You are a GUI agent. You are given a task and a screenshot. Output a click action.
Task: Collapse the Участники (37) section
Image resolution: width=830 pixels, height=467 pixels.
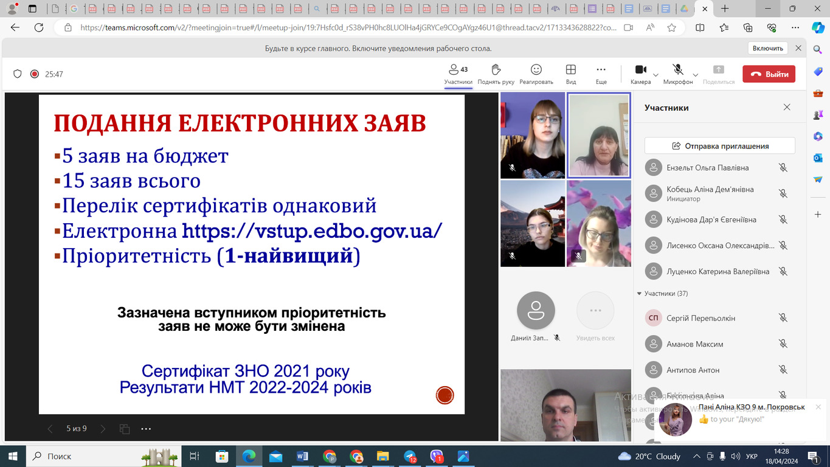point(640,294)
